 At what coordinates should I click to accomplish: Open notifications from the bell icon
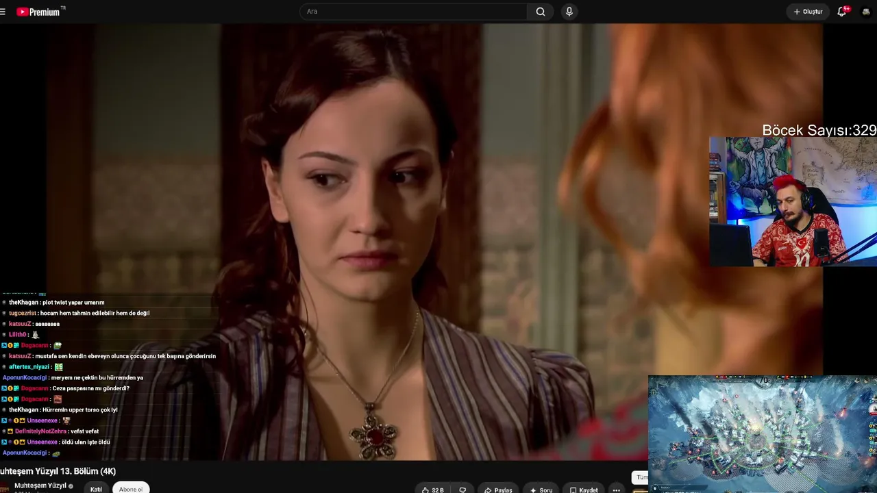click(842, 12)
